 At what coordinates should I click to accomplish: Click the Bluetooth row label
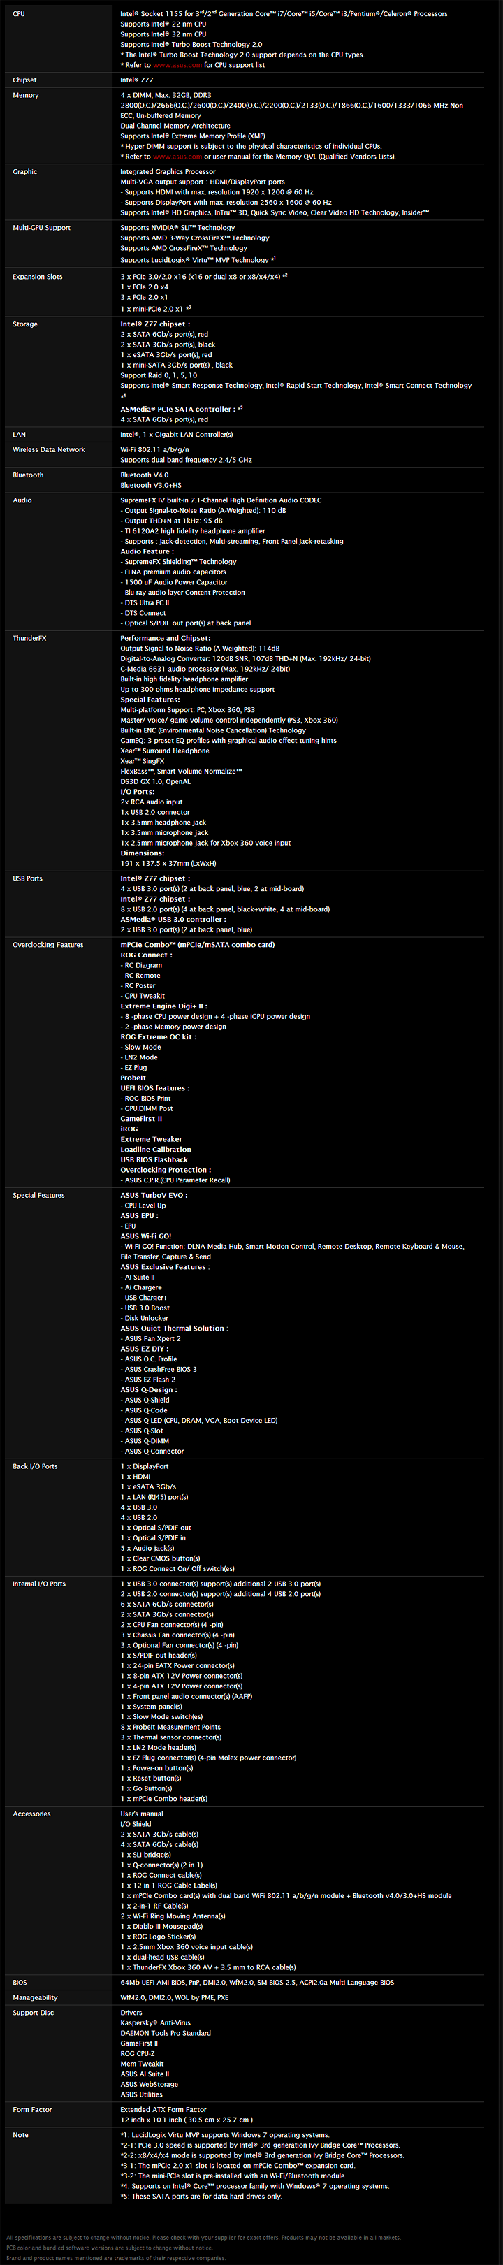click(28, 475)
